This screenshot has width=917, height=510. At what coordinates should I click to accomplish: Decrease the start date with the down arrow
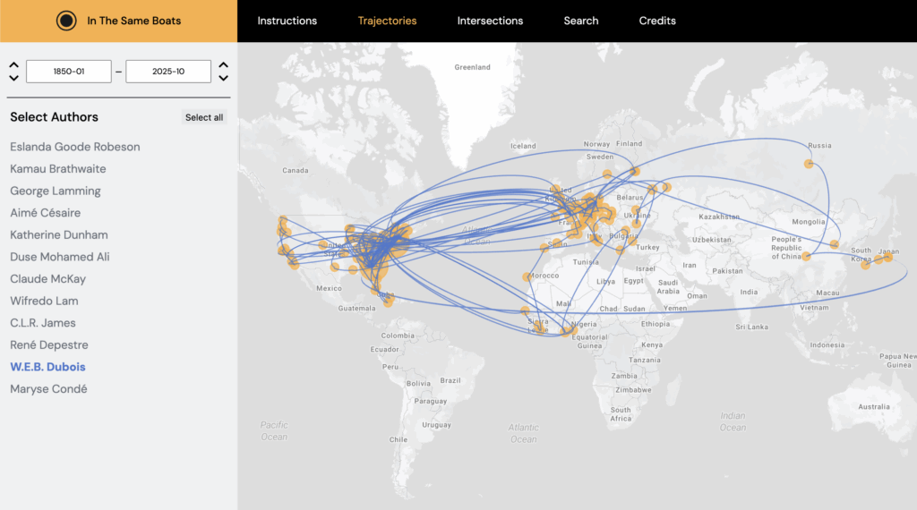tap(14, 78)
